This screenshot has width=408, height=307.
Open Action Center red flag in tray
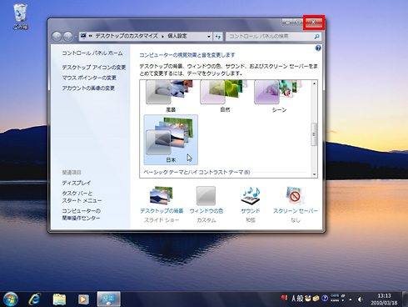[284, 298]
